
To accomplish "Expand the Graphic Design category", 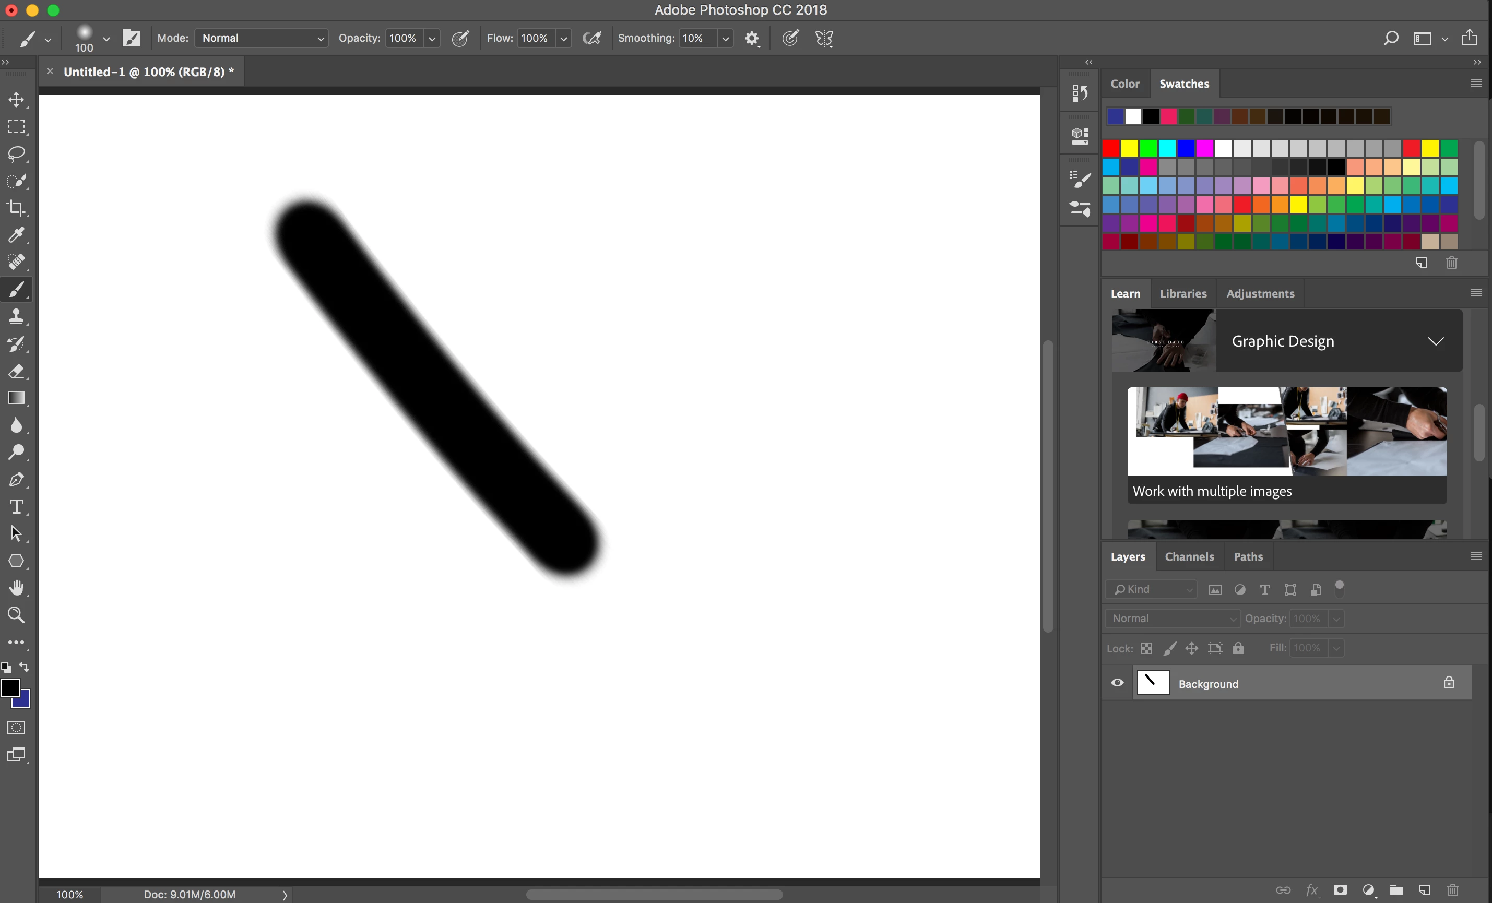I will point(1436,341).
